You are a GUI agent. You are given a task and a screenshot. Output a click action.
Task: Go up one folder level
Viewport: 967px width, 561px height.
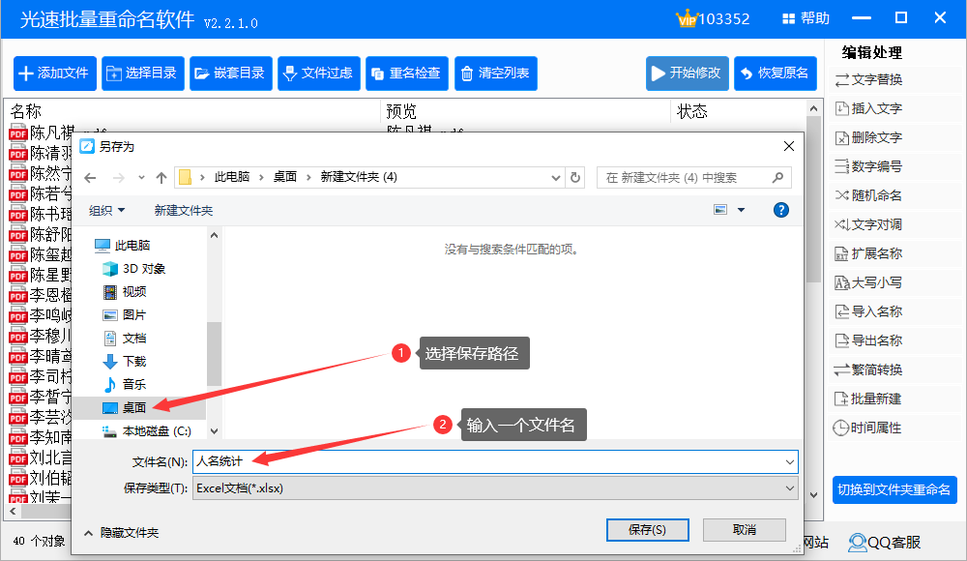click(161, 178)
